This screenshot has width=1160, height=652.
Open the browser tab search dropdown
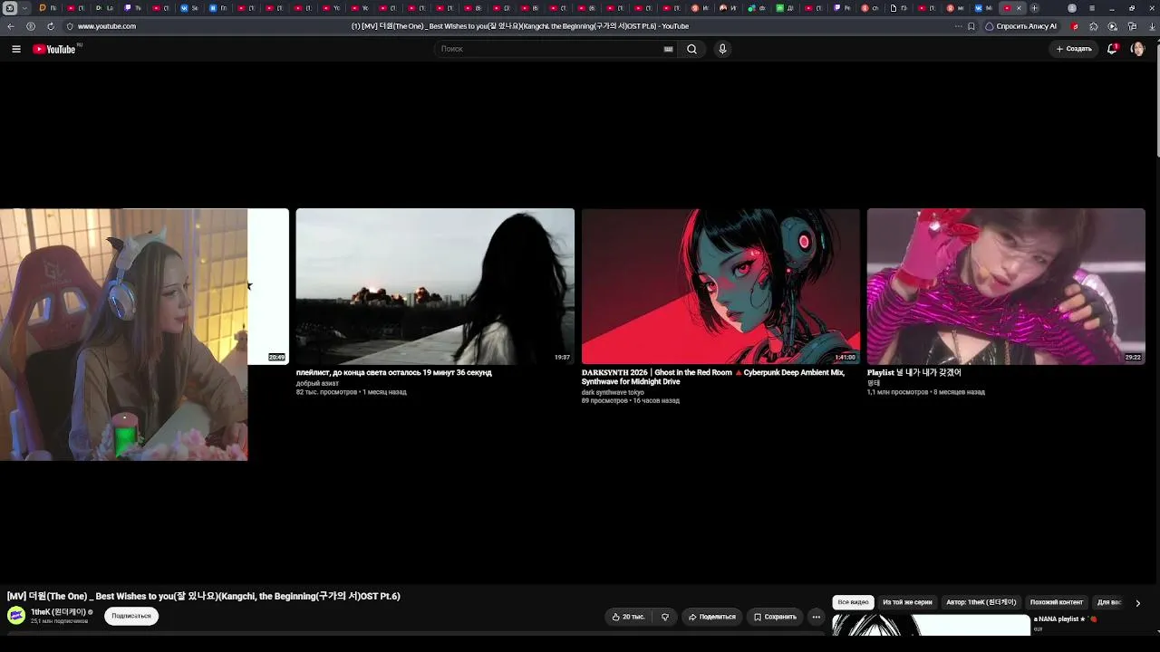(x=24, y=8)
